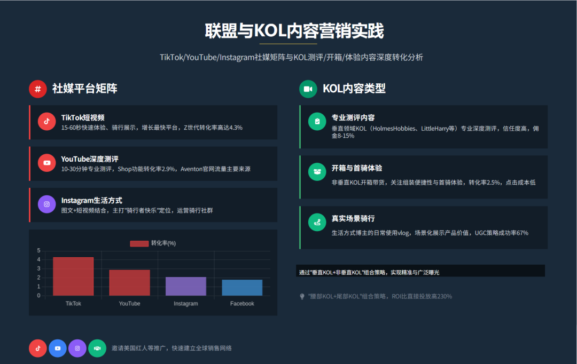The height and width of the screenshot is (364, 577).
Task: Click the description mentioning 骑行者快乐 定位
Action: [137, 211]
